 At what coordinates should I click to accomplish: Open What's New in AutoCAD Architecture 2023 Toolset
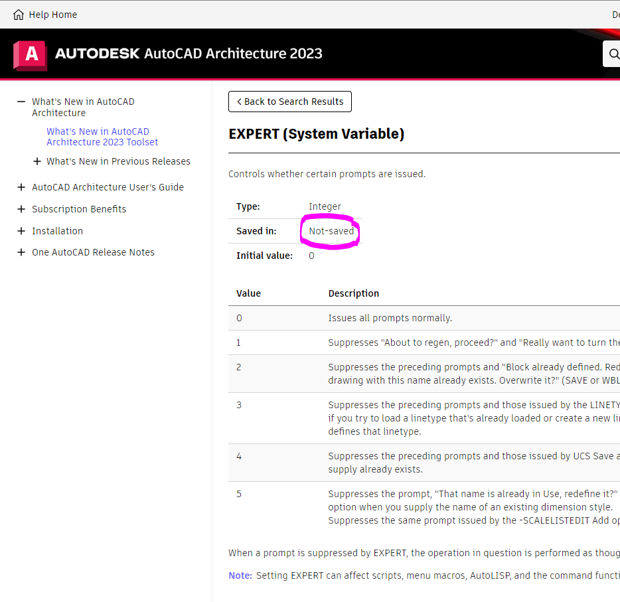click(x=102, y=136)
